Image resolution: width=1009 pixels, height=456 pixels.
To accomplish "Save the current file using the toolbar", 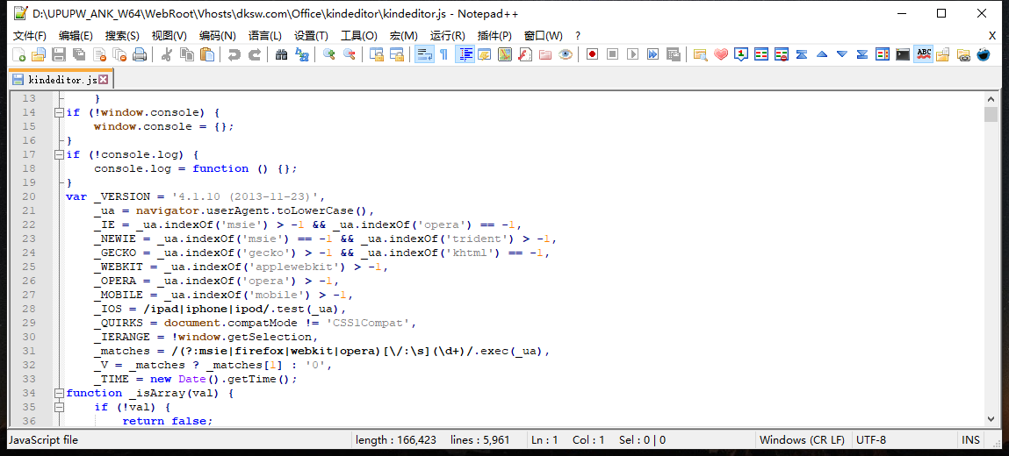I will click(59, 54).
